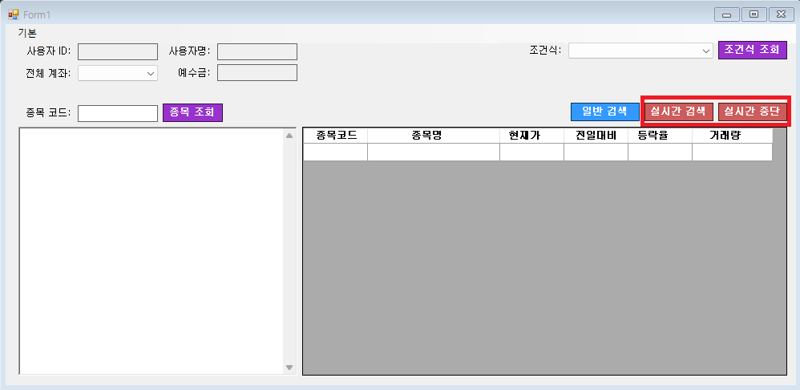Sort by 종목코드 column header
The width and height of the screenshot is (800, 390).
pos(335,136)
